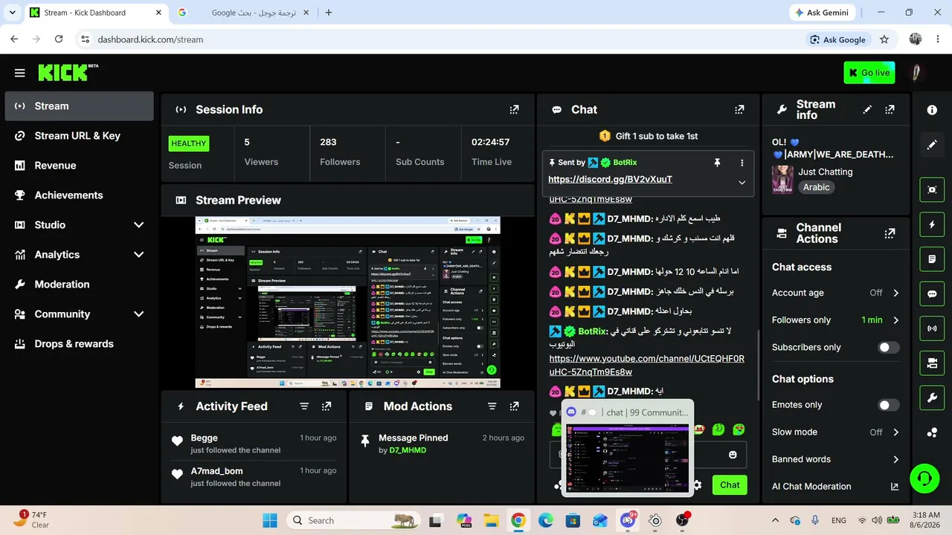Toggle Subscribers only chat switch

click(x=888, y=347)
